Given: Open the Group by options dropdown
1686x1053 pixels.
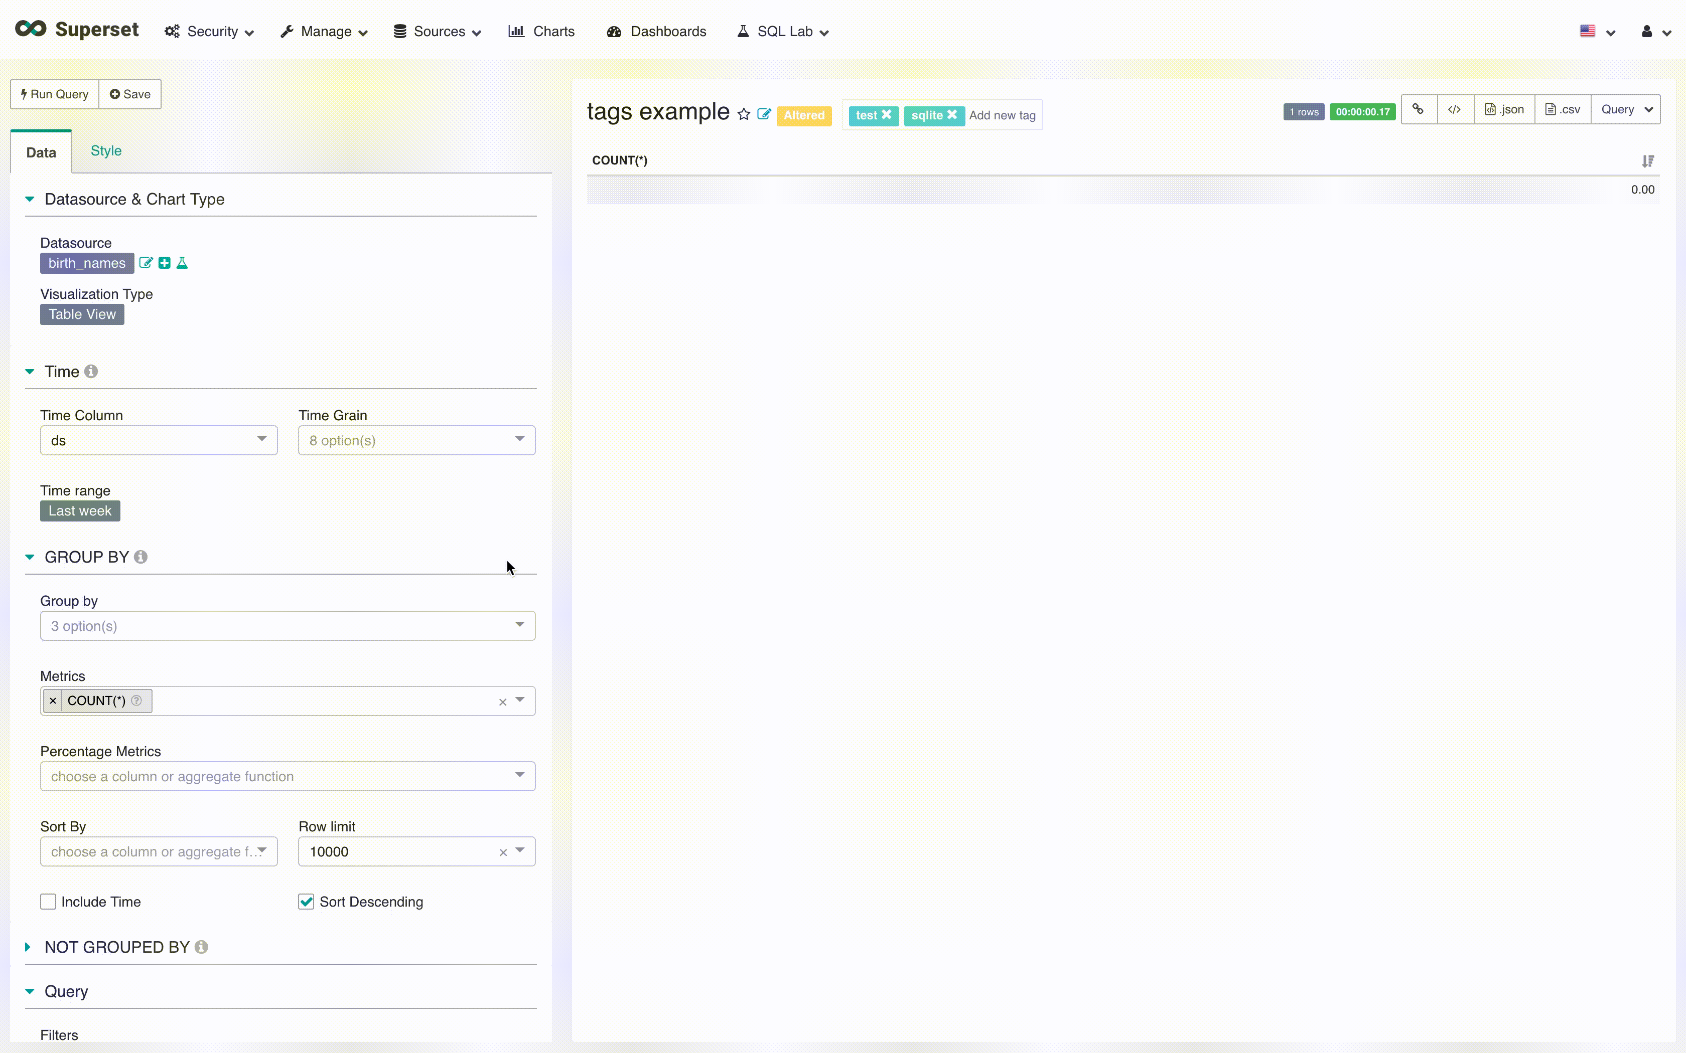Looking at the screenshot, I should pyautogui.click(x=287, y=625).
